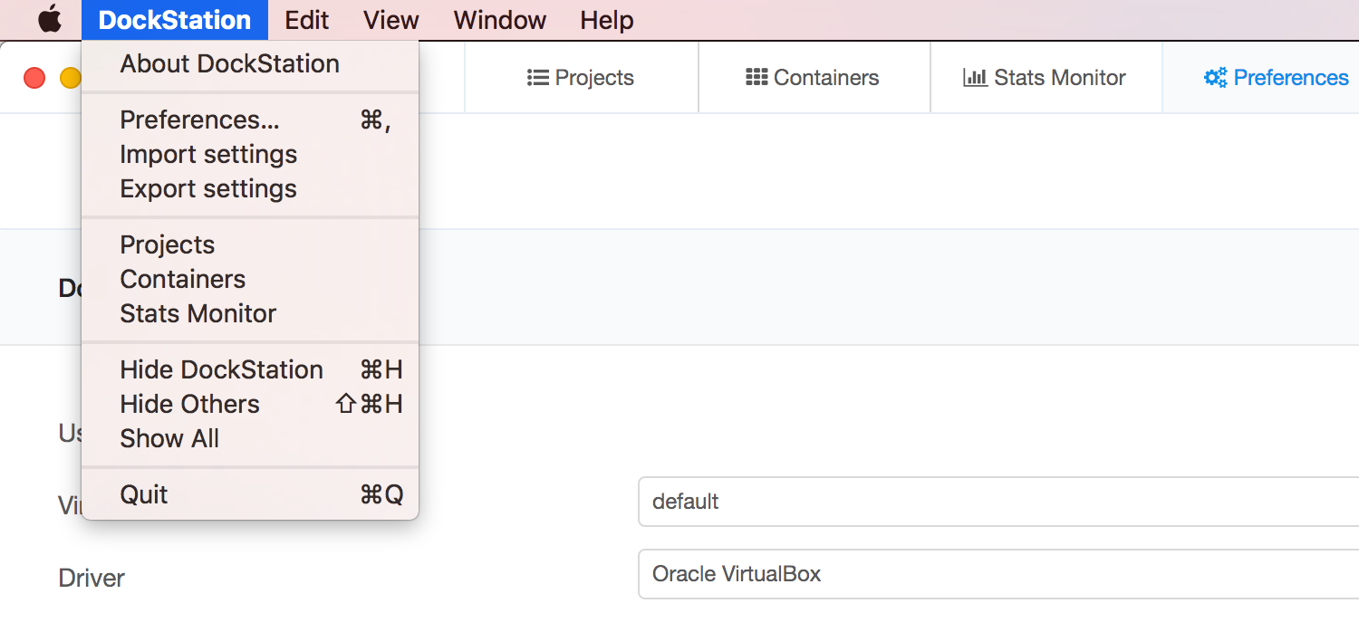
Task: Click the Preferences gears icon
Action: coord(1215,78)
